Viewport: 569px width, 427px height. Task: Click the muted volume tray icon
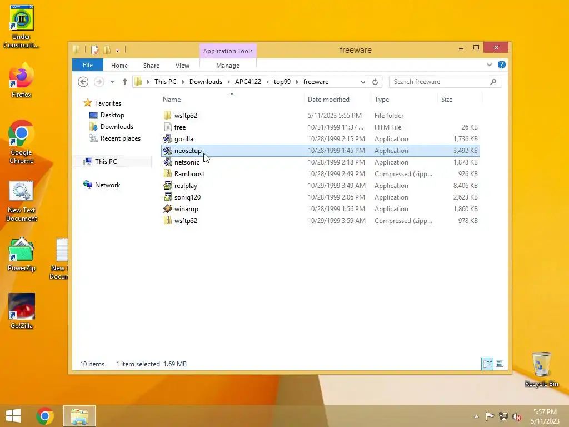(x=517, y=416)
